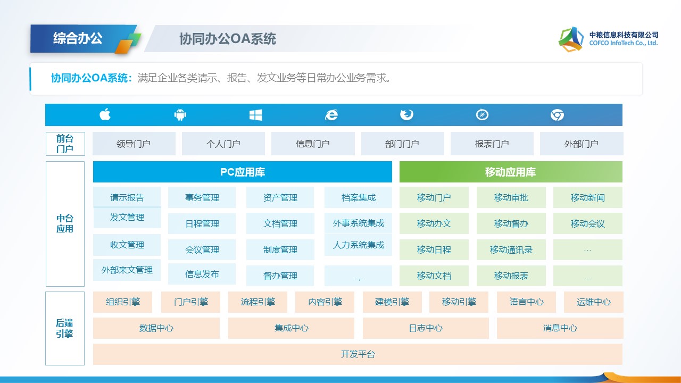Click the Internet Explorer icon
This screenshot has width=681, height=383.
pos(331,115)
